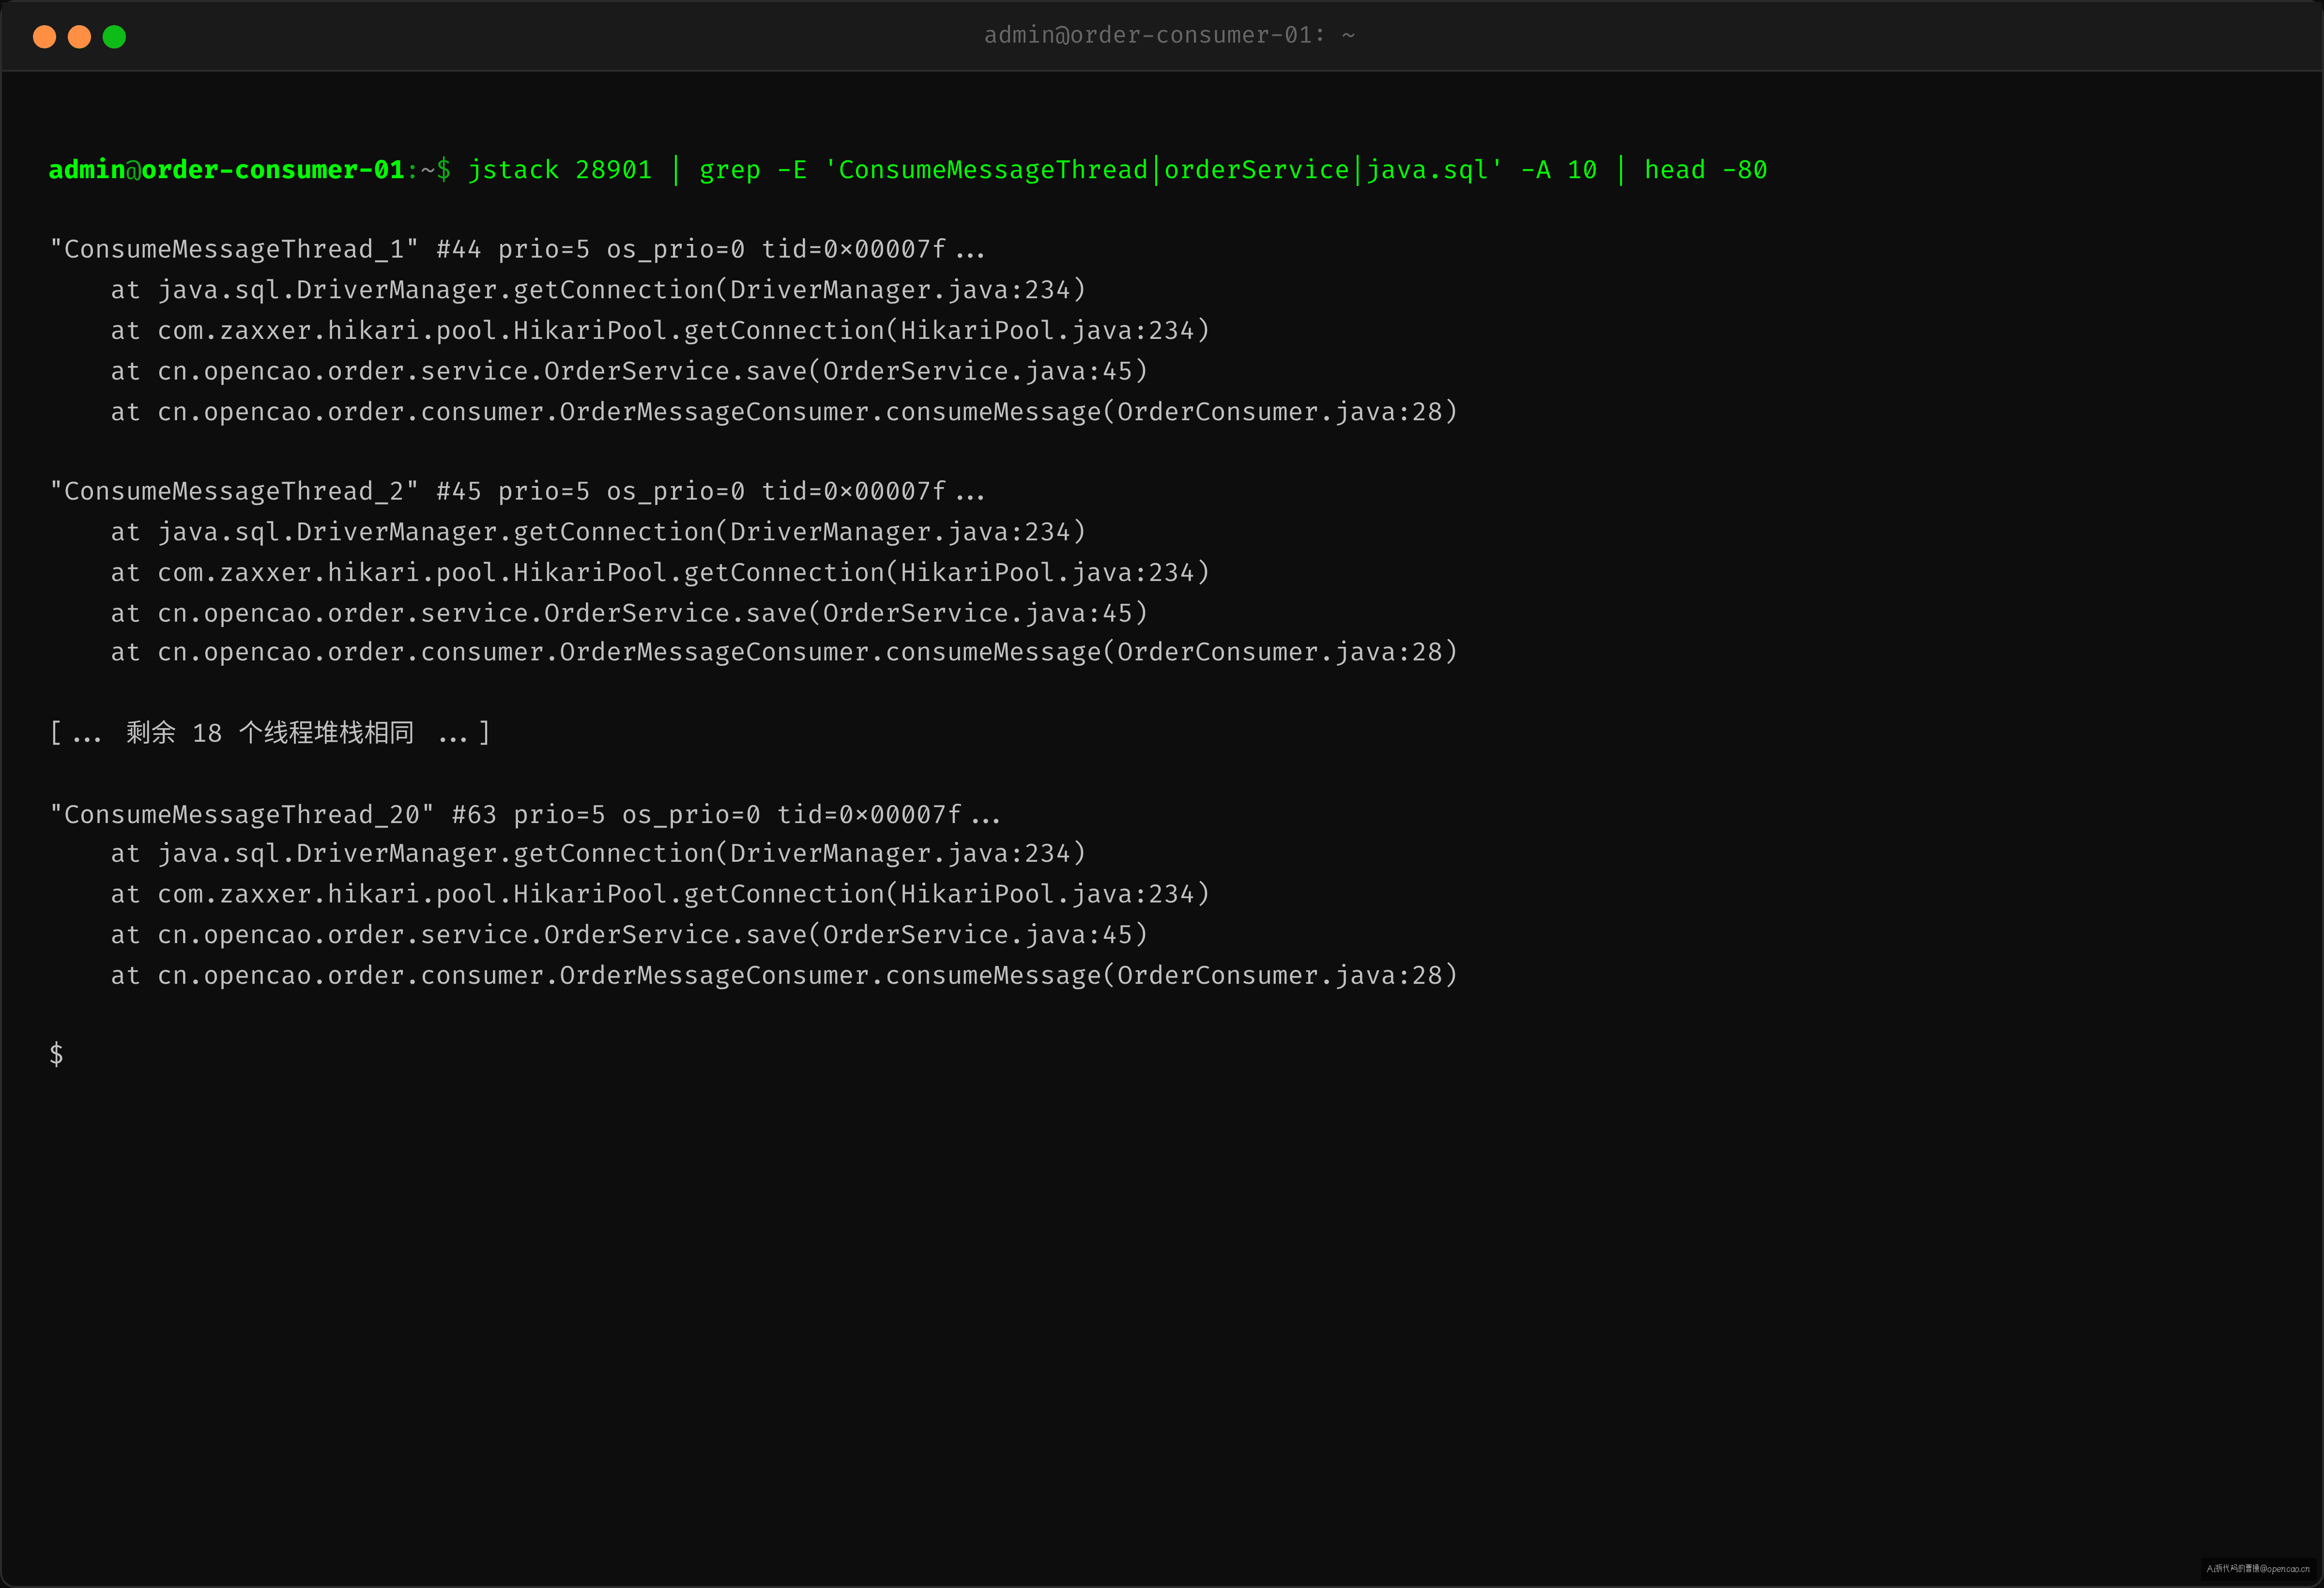The width and height of the screenshot is (2324, 1588).
Task: Select the "ConsumeMessageThread_20" #63 header line
Action: pyautogui.click(x=525, y=815)
